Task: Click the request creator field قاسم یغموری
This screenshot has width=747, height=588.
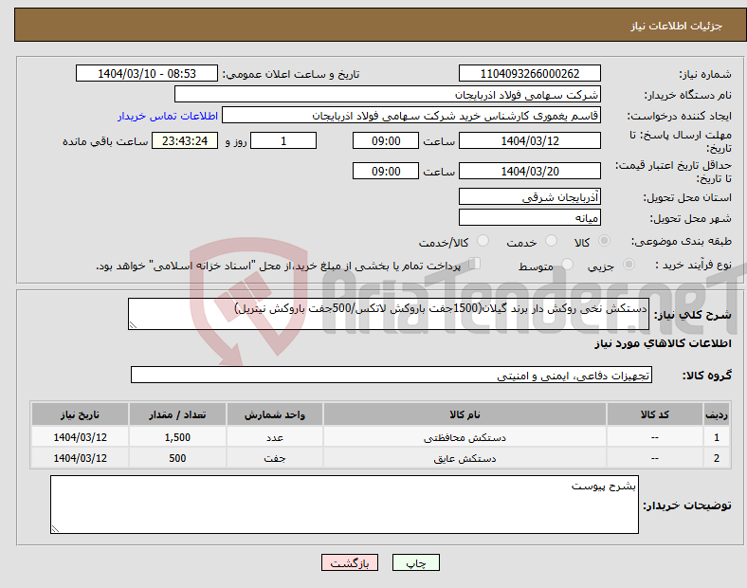Action: [x=411, y=116]
